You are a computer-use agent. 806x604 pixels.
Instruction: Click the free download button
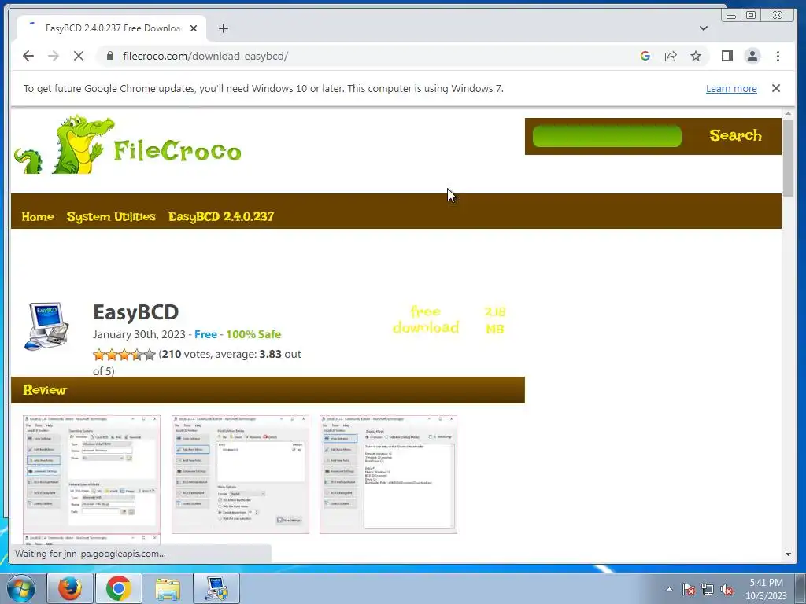click(x=426, y=319)
